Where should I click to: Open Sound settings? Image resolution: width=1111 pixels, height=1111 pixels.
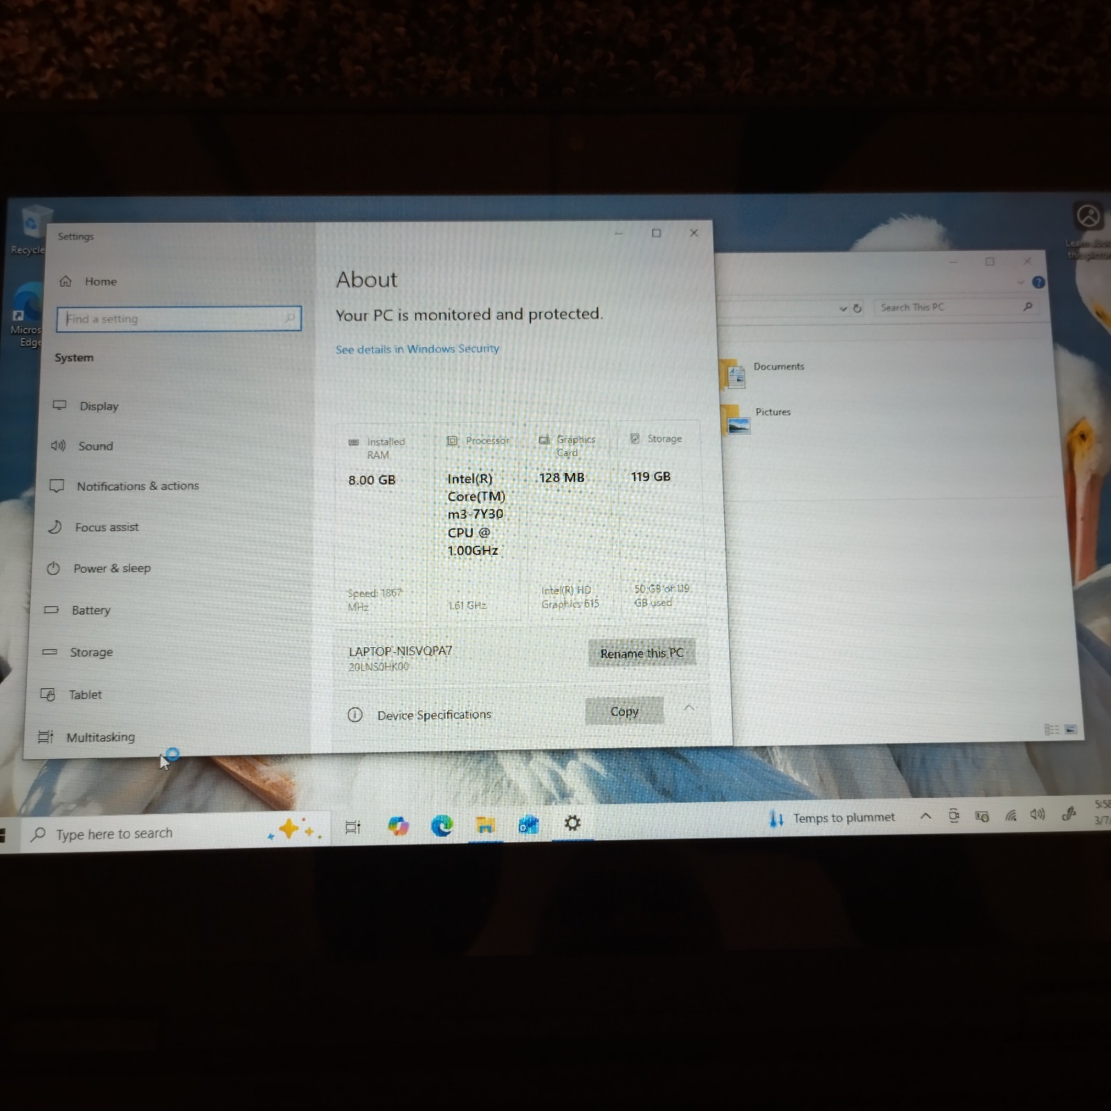click(83, 446)
